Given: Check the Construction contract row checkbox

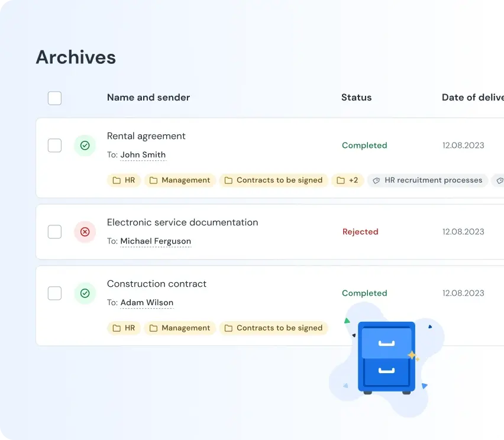Looking at the screenshot, I should [54, 293].
